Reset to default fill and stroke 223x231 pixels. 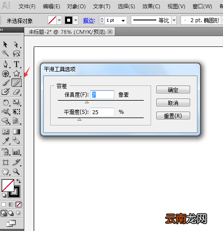click(x=4, y=195)
